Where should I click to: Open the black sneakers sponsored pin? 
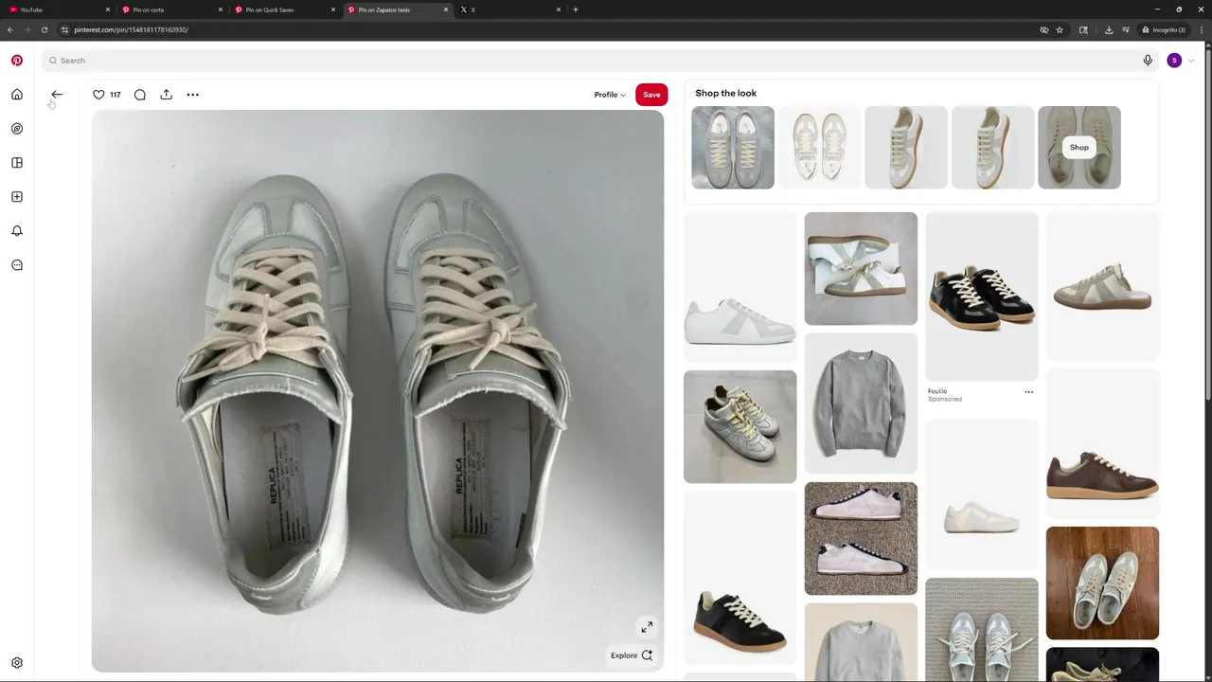(x=982, y=296)
